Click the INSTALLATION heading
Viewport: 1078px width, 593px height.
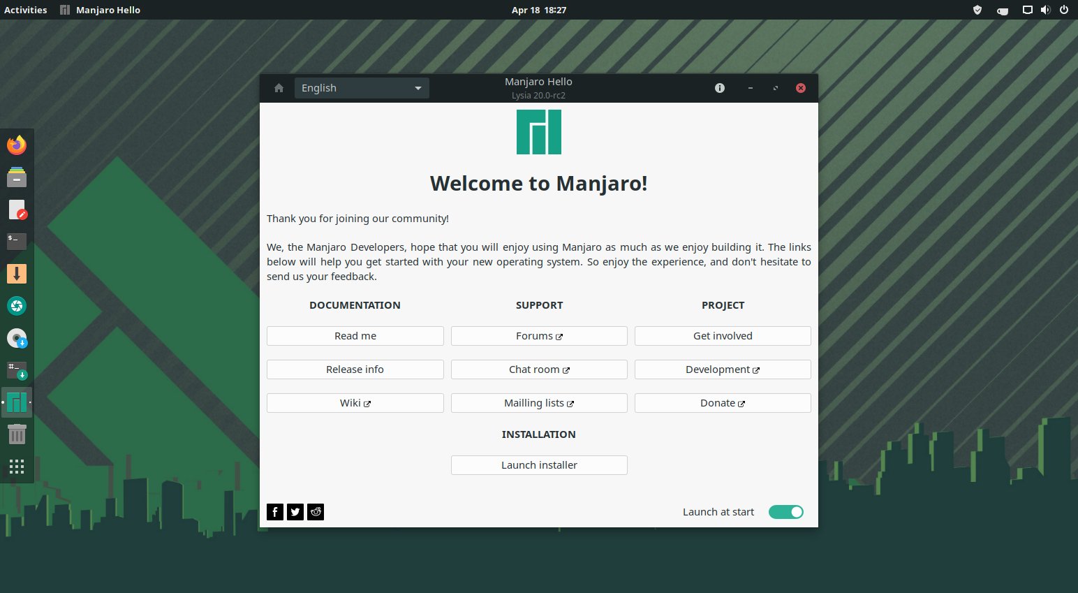[539, 434]
